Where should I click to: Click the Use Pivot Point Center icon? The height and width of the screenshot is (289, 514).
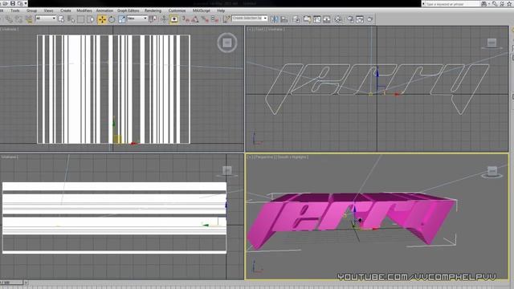click(x=153, y=19)
